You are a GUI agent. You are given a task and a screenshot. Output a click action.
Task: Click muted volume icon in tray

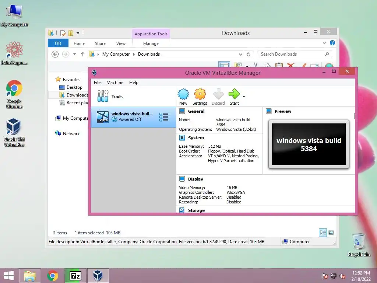342,276
